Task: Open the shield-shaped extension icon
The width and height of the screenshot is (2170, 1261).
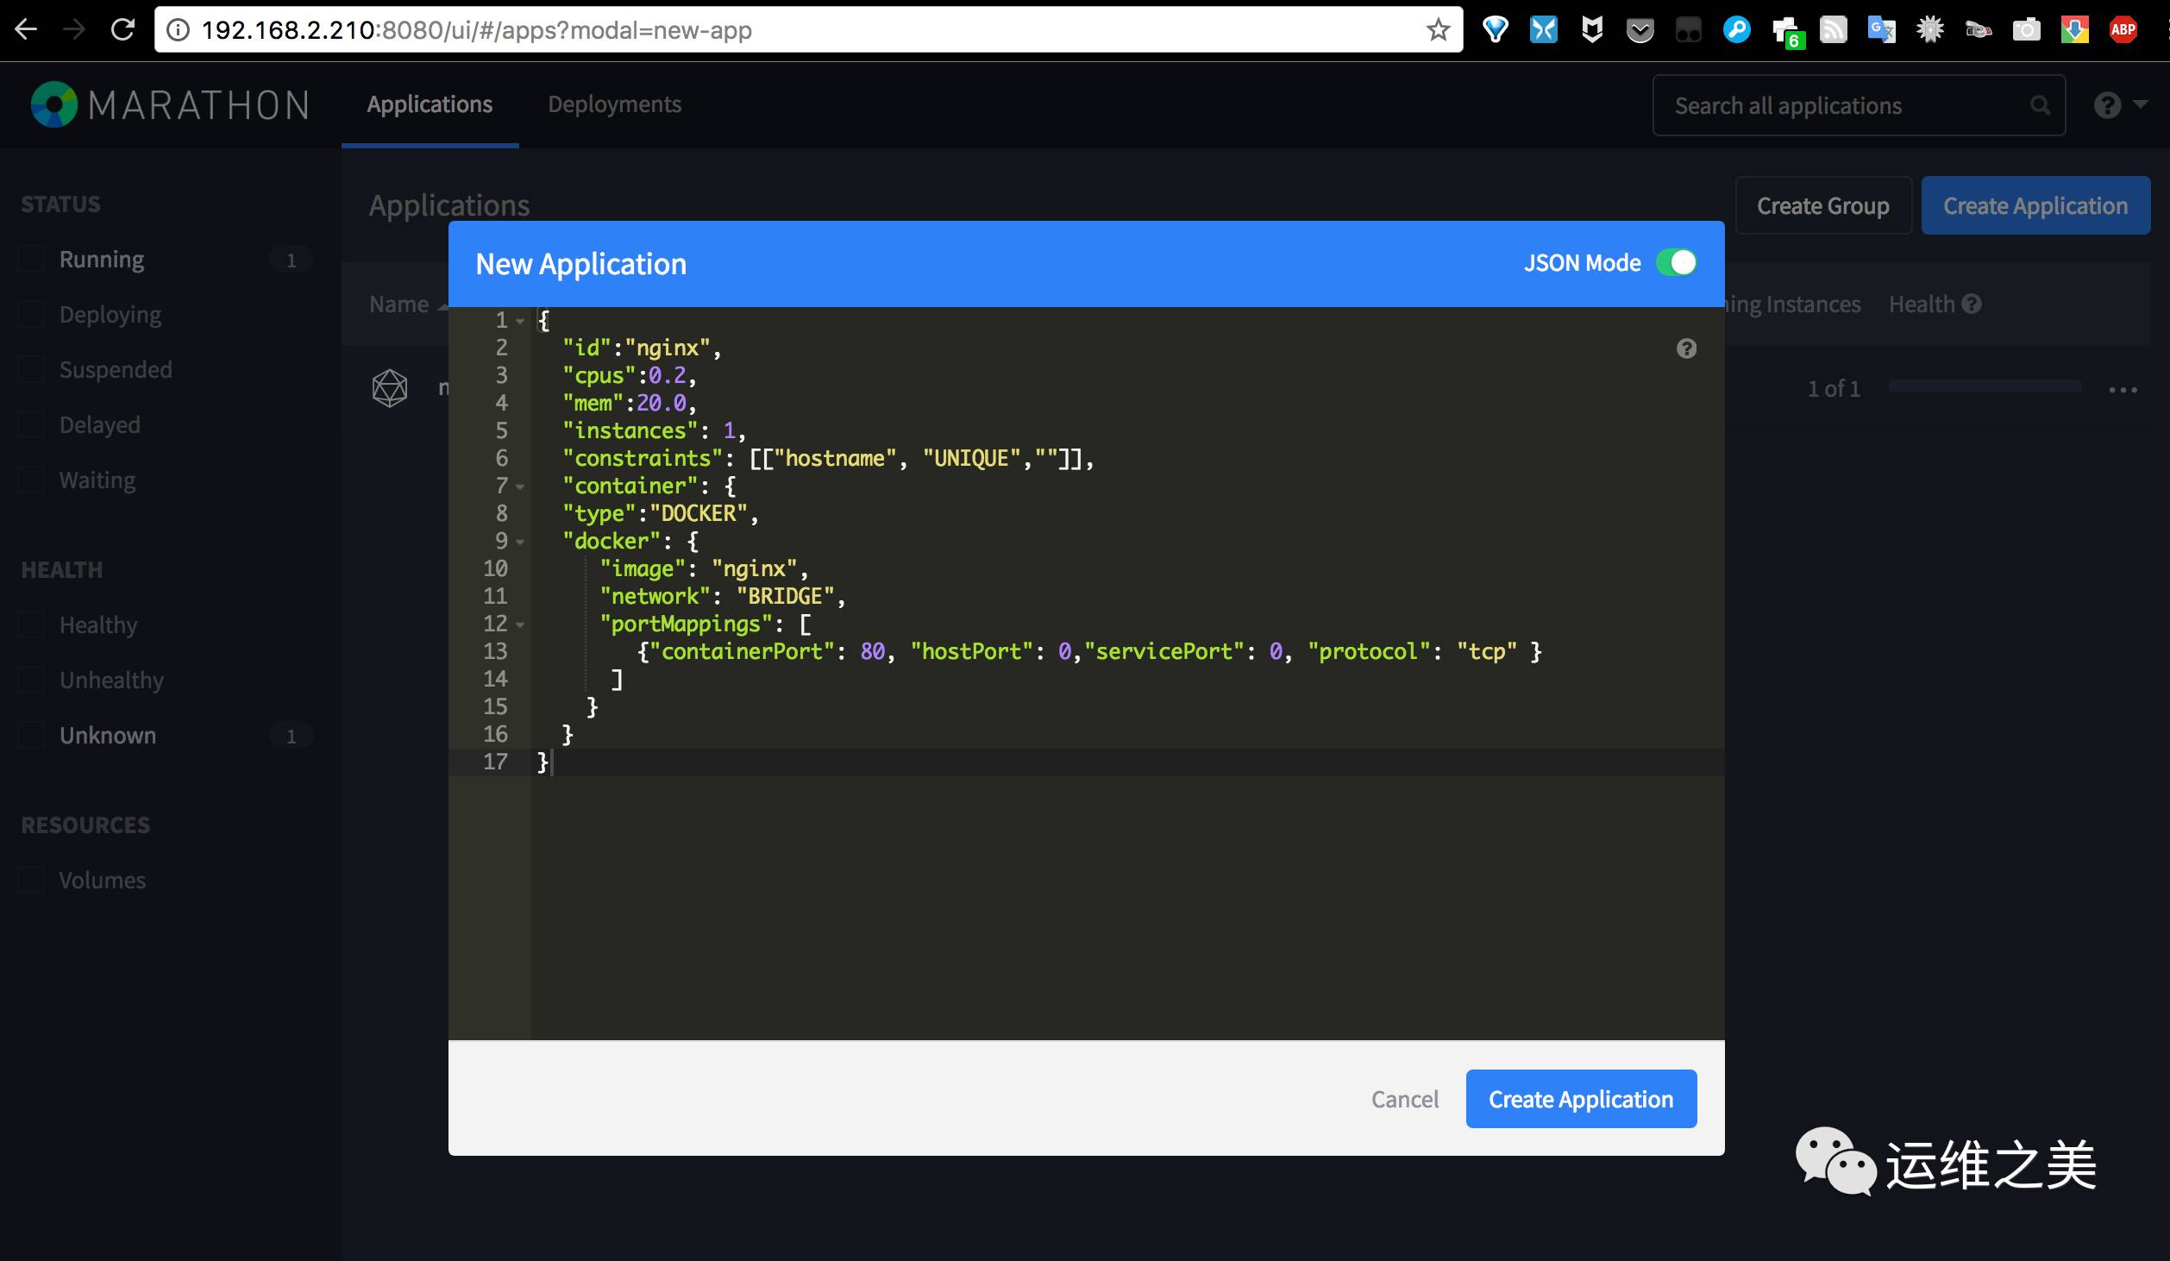Action: pyautogui.click(x=1591, y=30)
